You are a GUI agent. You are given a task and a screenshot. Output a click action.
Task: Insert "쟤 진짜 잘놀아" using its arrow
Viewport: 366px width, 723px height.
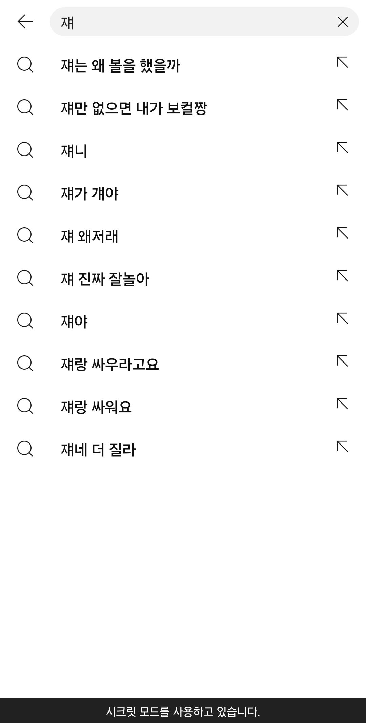tap(342, 276)
